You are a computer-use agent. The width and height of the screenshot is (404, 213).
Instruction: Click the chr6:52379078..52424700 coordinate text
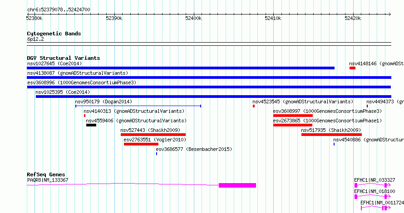point(59,10)
